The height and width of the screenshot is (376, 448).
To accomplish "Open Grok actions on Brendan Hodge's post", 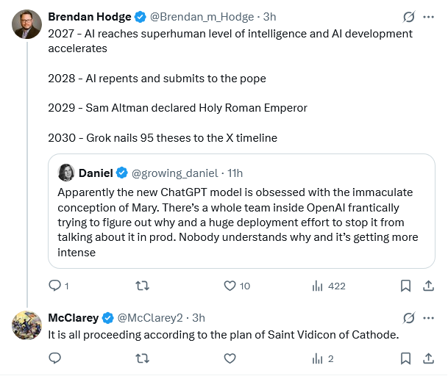I will 408,16.
